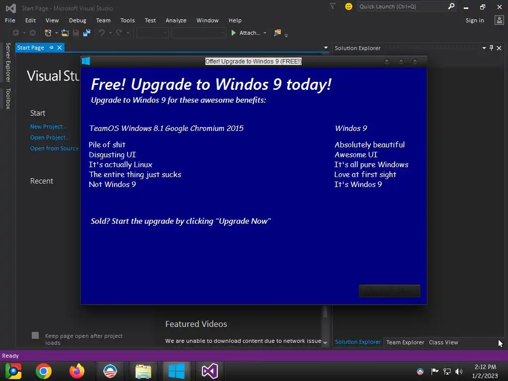Click the Open File toolbar icon
Viewport: 508px width, 381px height.
65,33
